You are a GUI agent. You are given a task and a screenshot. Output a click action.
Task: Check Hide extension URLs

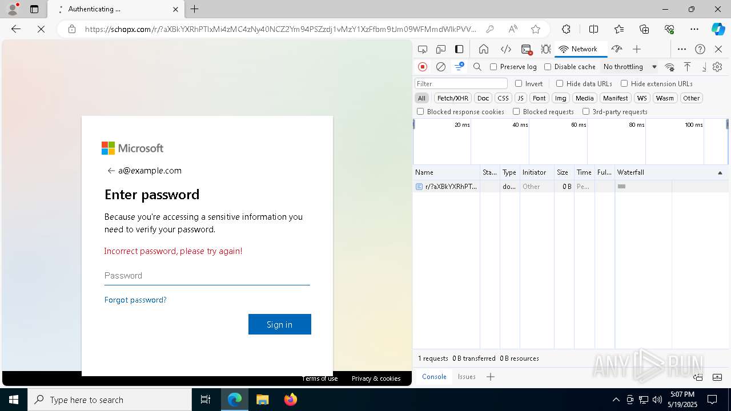coord(624,83)
